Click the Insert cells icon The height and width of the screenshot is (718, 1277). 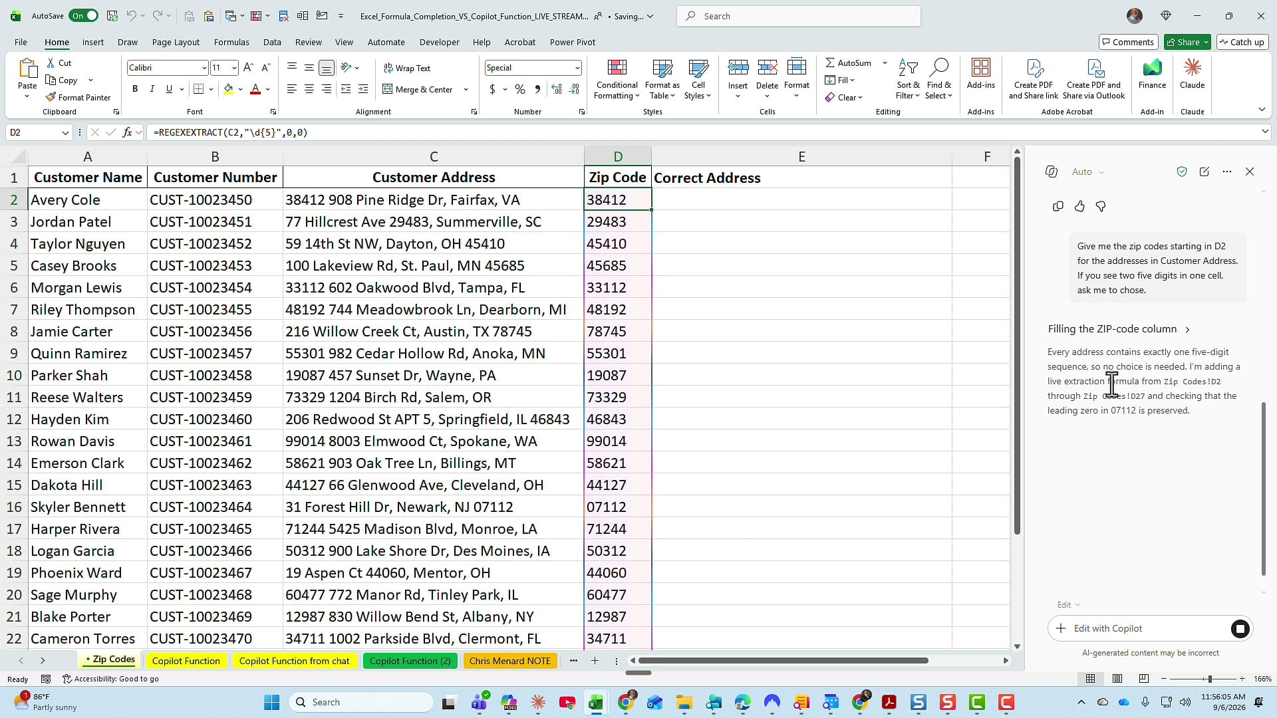[738, 67]
